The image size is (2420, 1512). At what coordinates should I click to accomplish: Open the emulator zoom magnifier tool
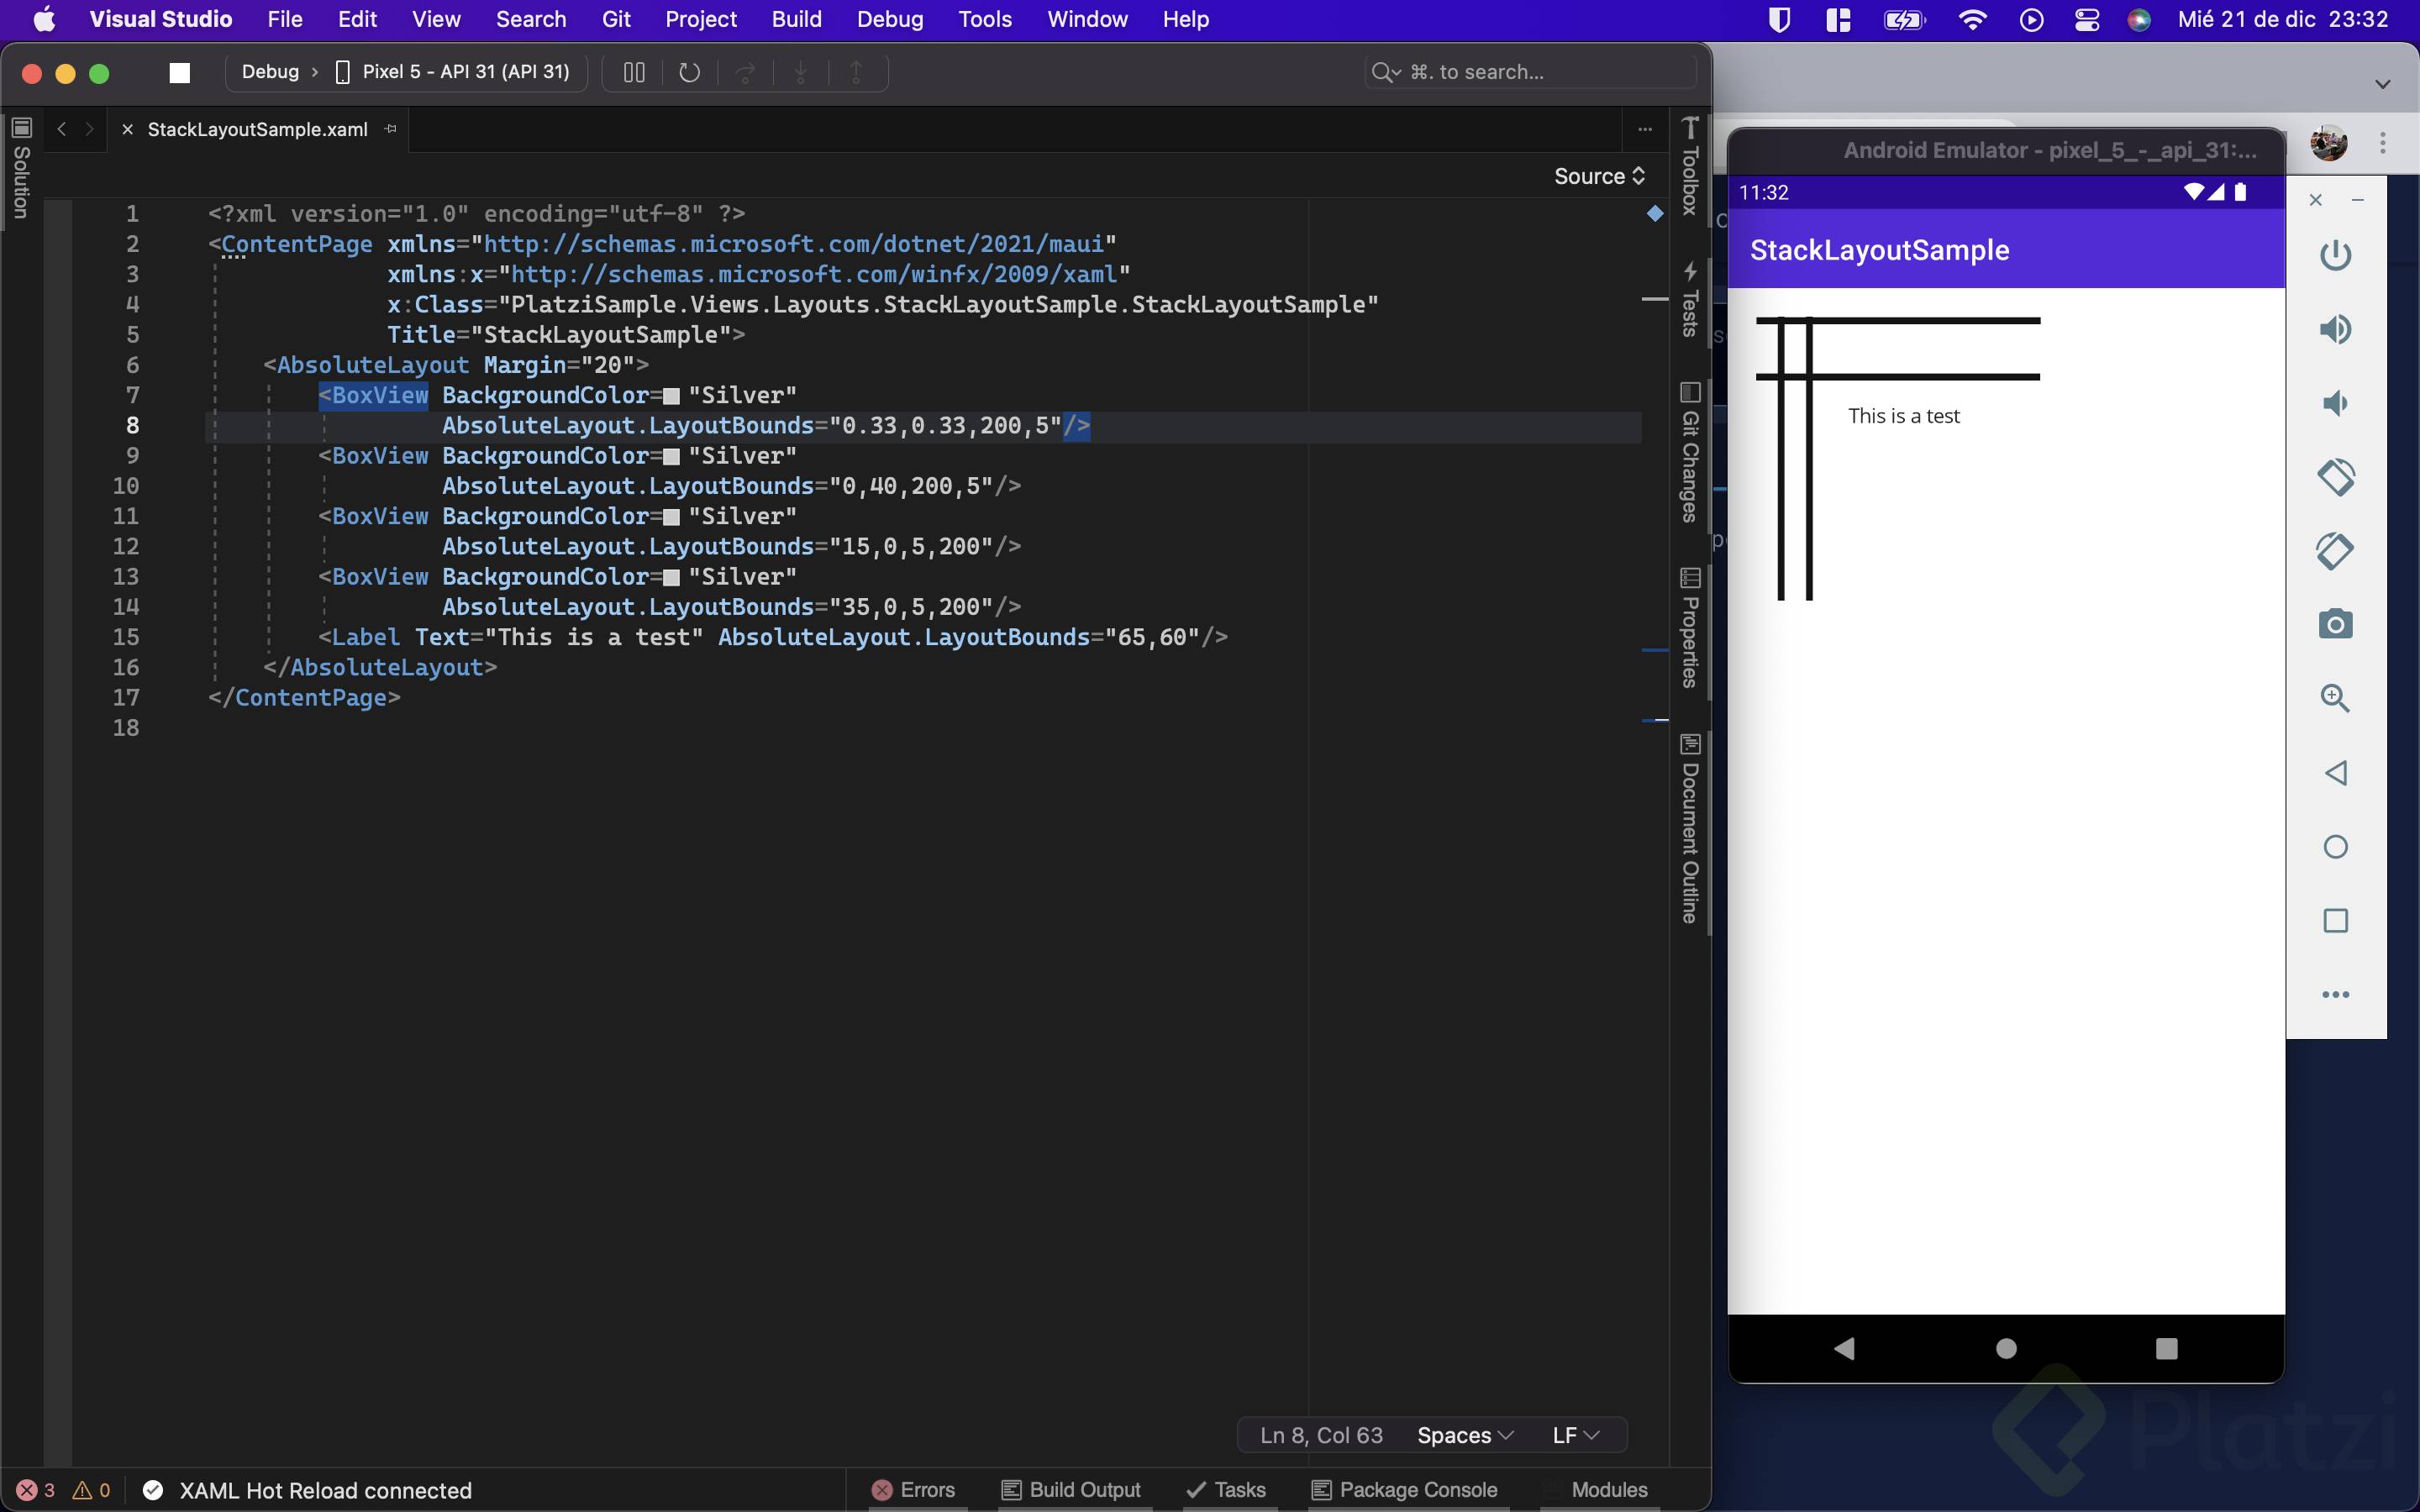click(2335, 698)
